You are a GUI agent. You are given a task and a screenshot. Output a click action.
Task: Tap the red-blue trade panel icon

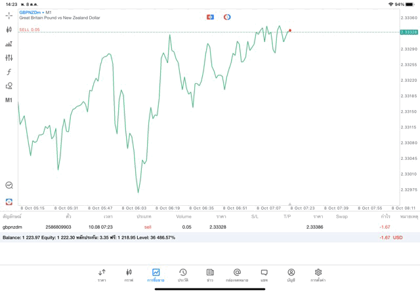(9, 201)
